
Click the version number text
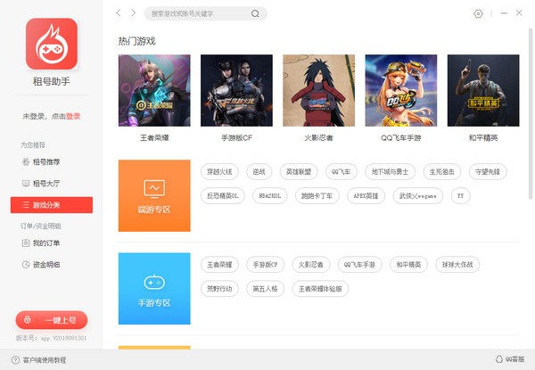pos(51,338)
